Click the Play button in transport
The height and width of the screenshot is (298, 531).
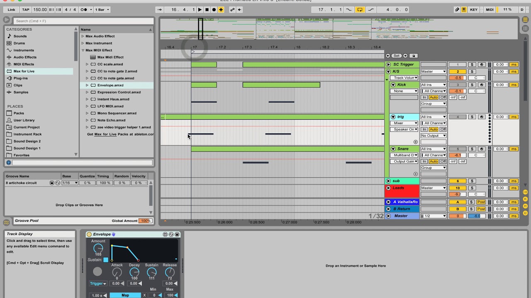point(200,10)
